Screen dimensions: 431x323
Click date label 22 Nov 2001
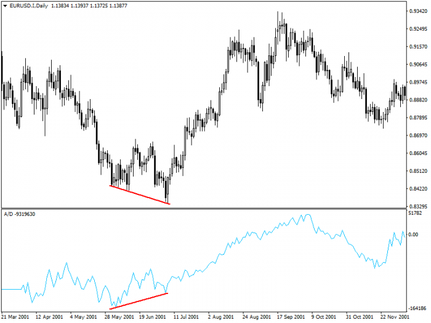coord(395,317)
